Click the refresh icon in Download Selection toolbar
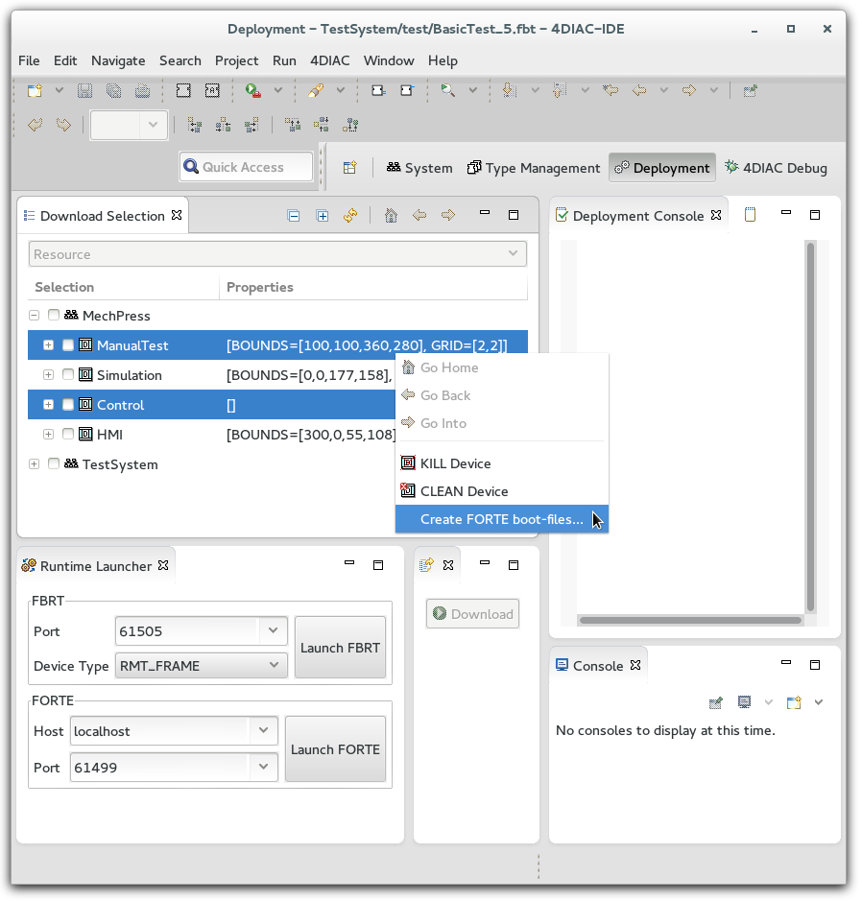 (350, 216)
